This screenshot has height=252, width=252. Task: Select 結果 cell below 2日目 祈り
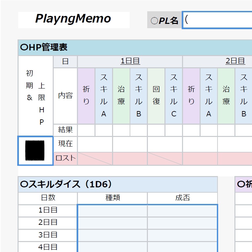click(x=191, y=130)
